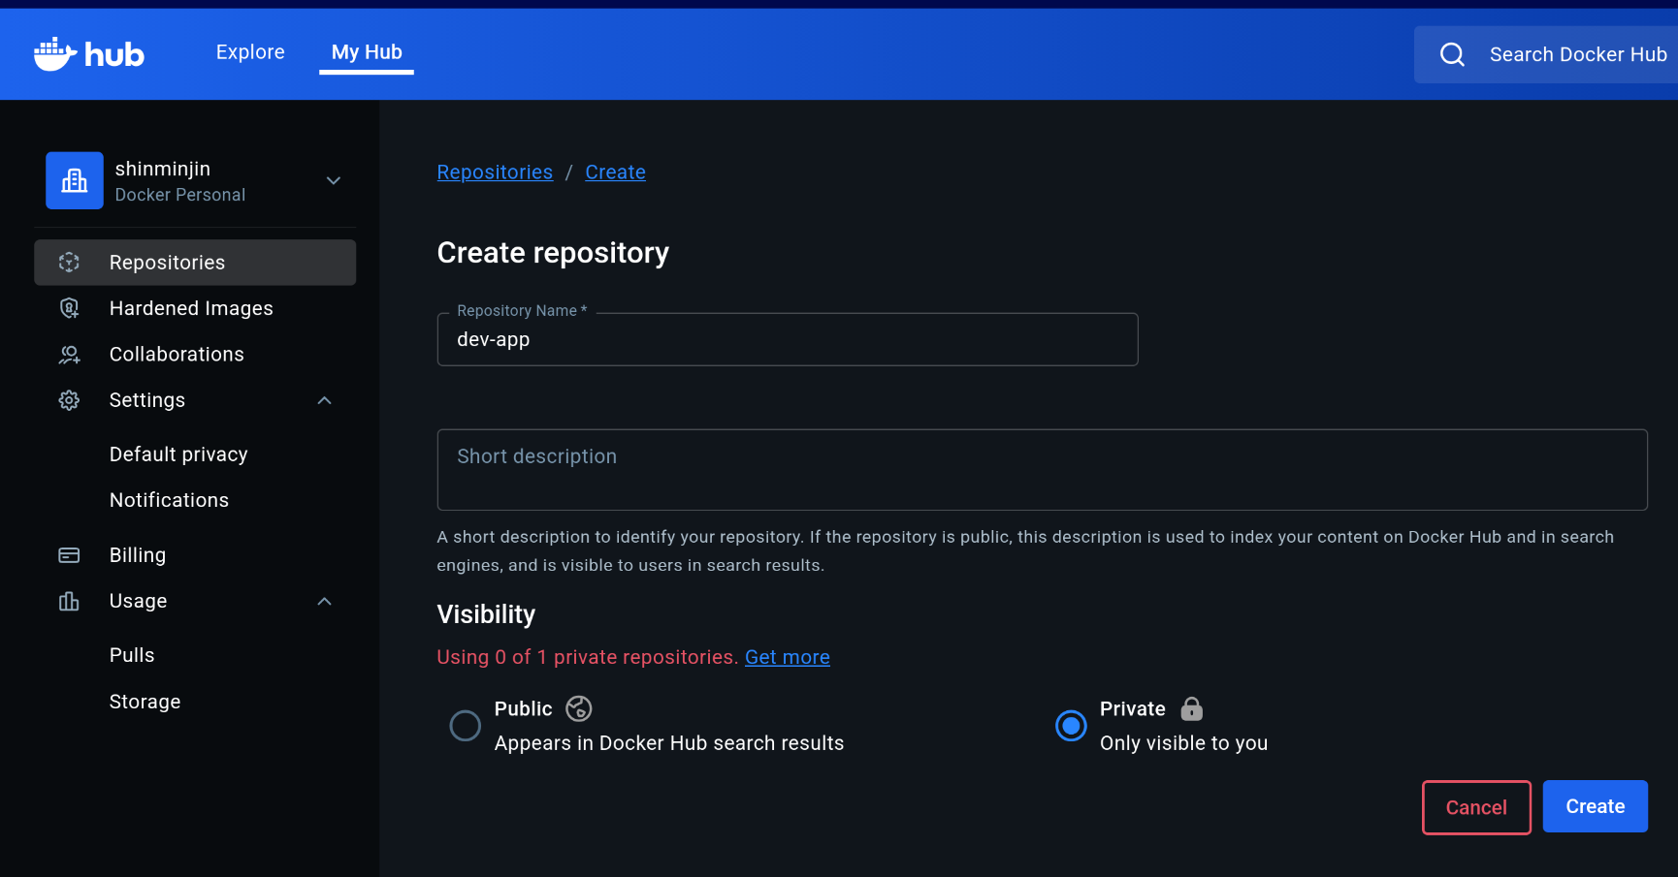Image resolution: width=1678 pixels, height=877 pixels.
Task: Click the search magnifier icon
Action: click(x=1452, y=54)
